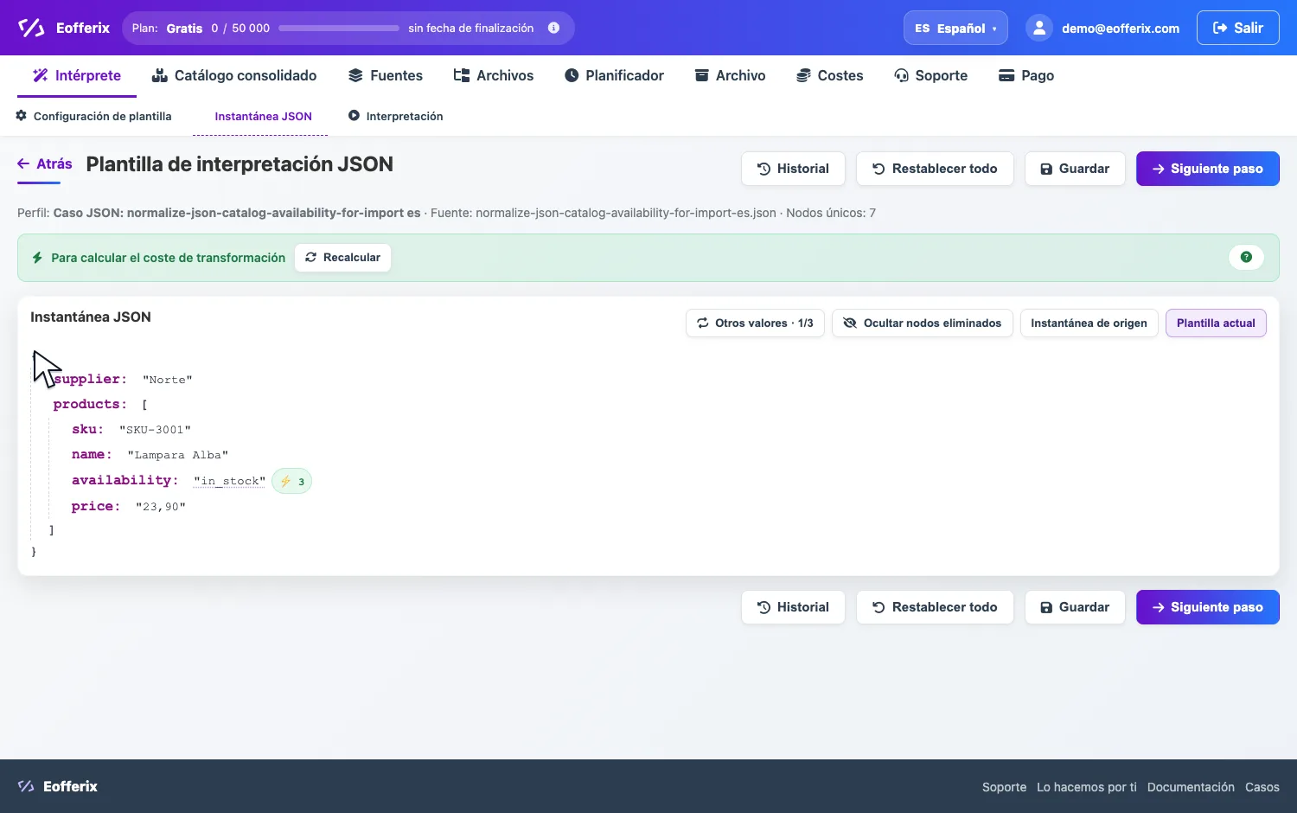1297x813 pixels.
Task: Click the Eofferix logo in header
Action: point(64,28)
